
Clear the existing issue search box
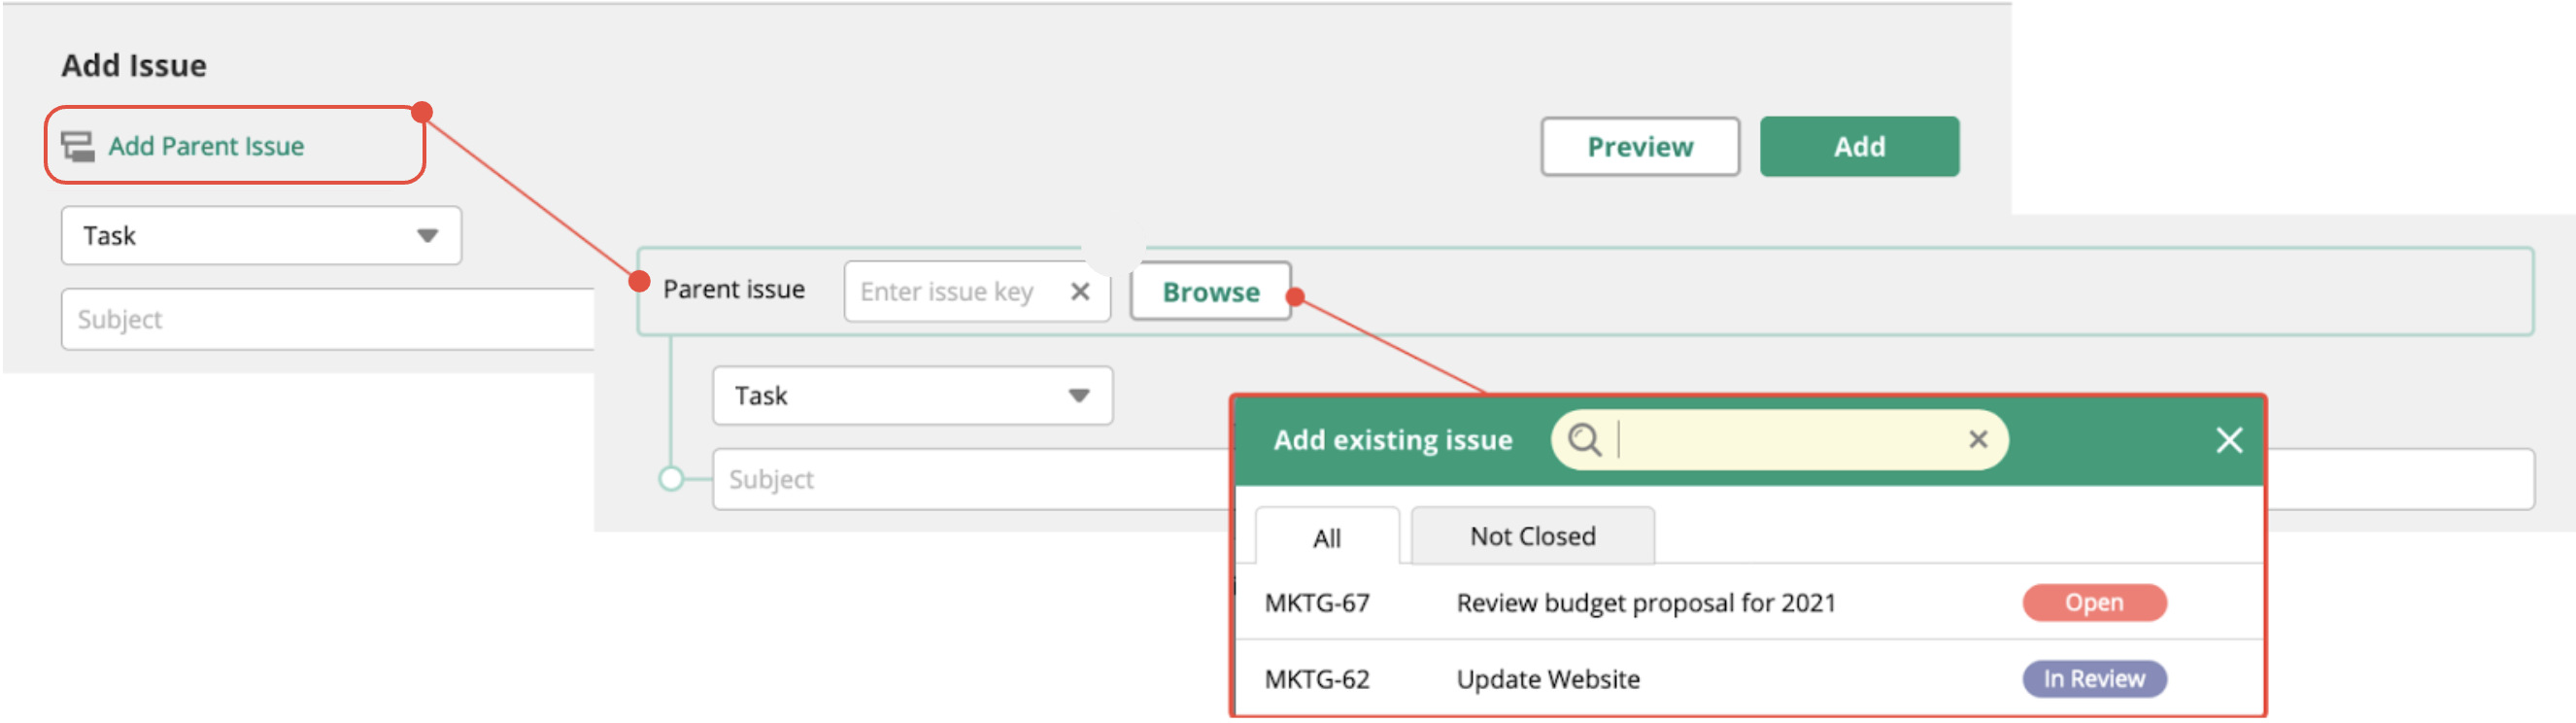click(1977, 439)
